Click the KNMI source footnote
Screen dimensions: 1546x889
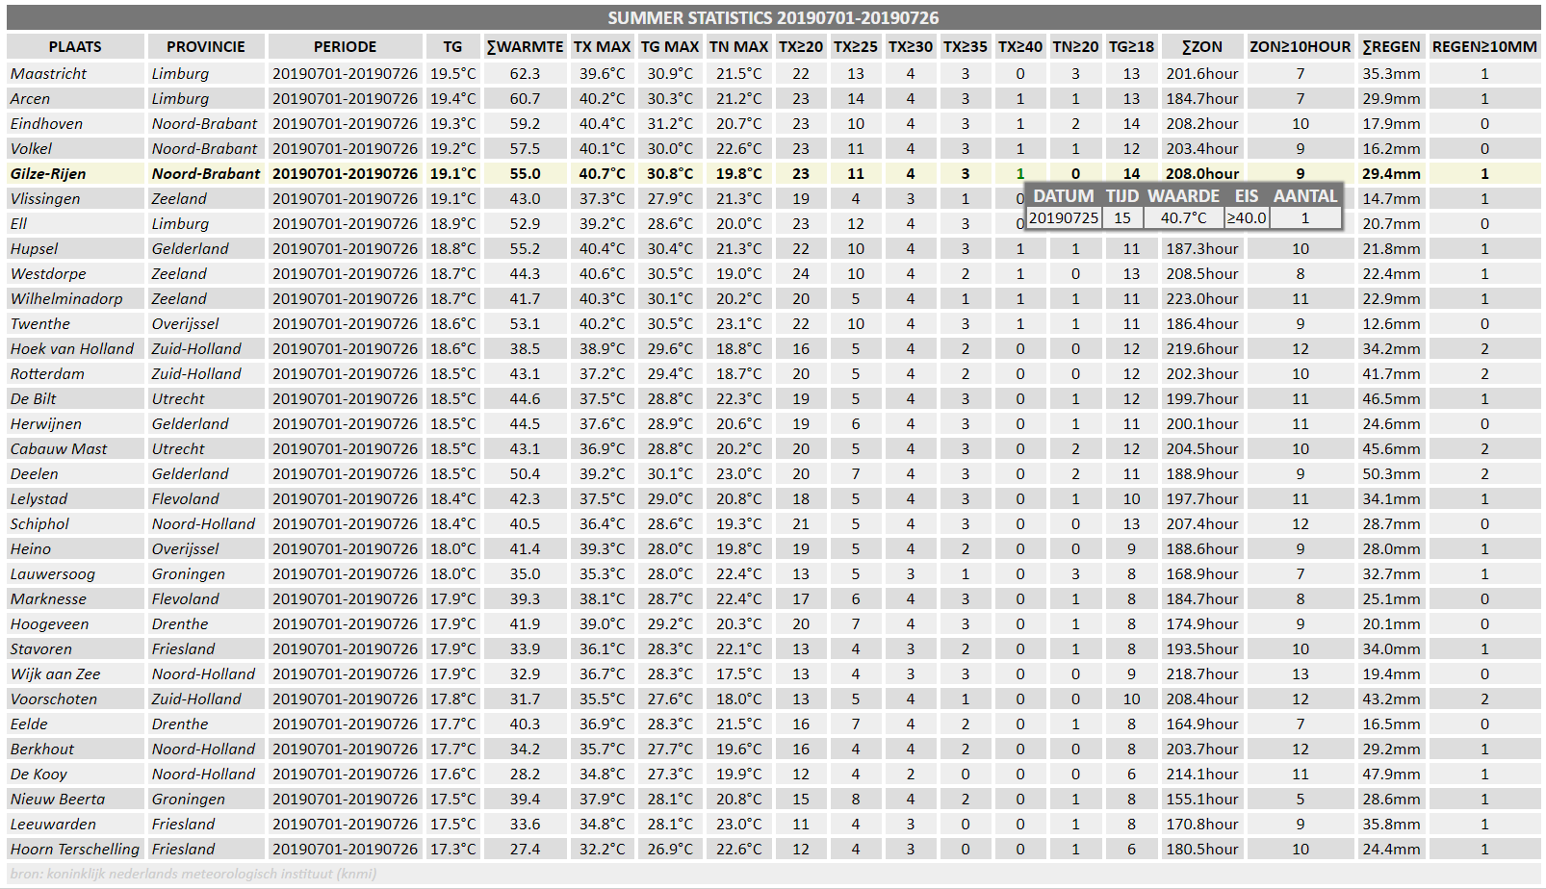coord(193,874)
